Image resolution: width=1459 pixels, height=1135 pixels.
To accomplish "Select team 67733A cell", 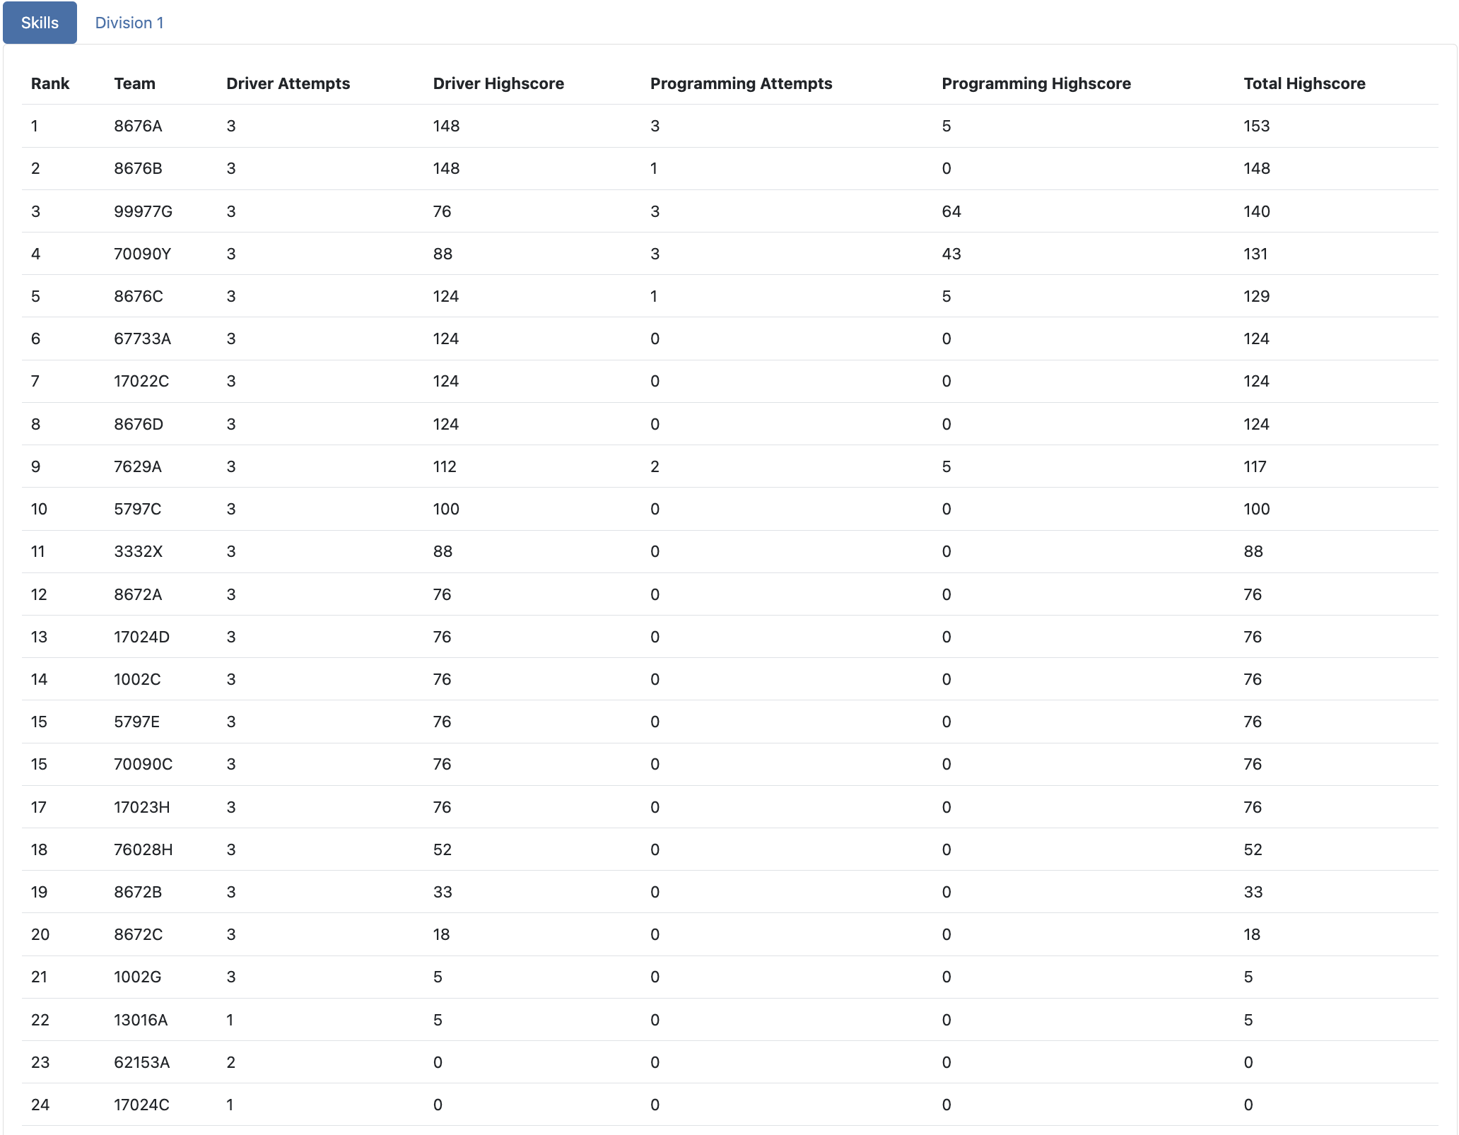I will (142, 339).
